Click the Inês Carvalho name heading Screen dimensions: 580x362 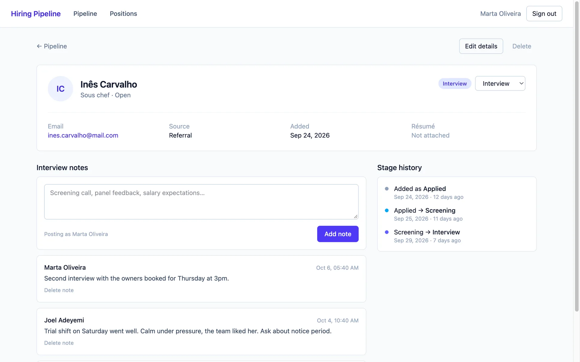coord(109,84)
